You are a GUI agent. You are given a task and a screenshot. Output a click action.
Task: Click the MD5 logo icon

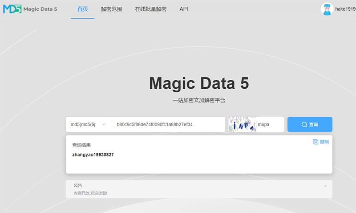(12, 9)
